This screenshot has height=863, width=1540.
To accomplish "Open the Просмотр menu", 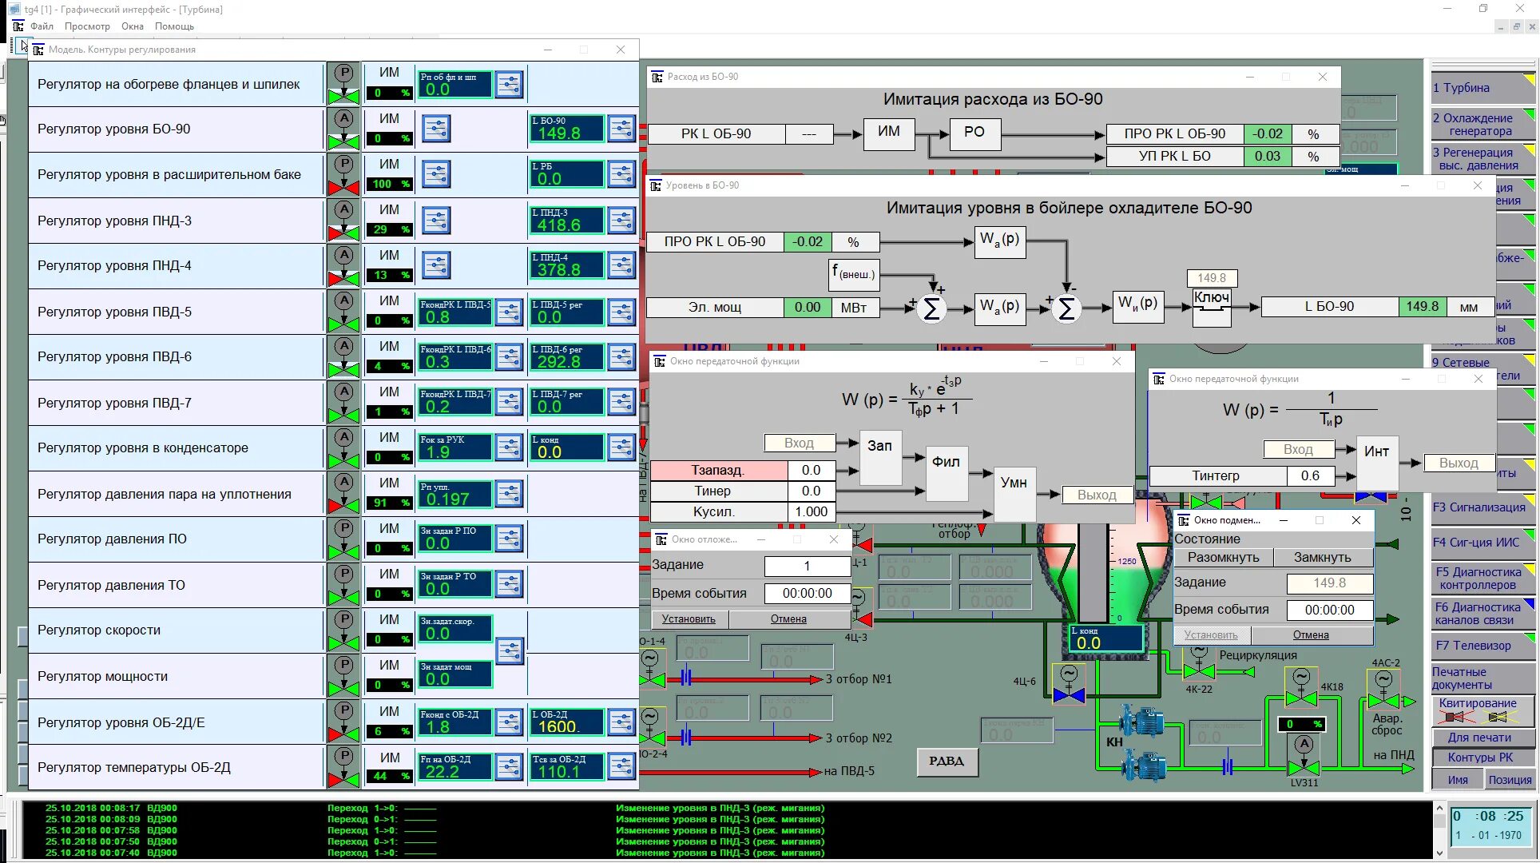I will [87, 26].
